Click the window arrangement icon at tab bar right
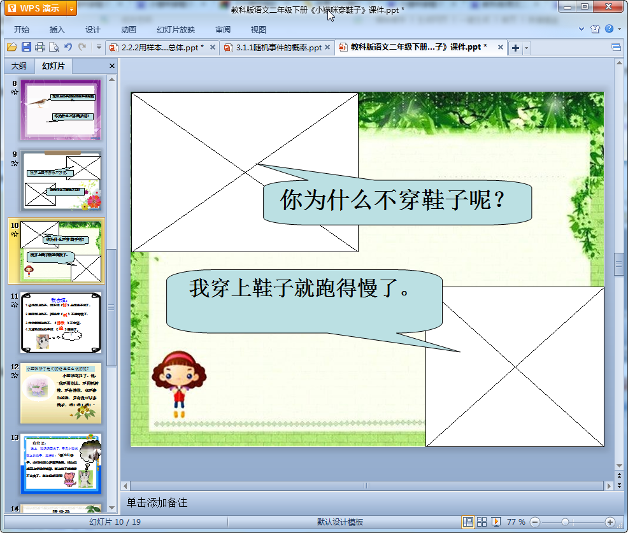The width and height of the screenshot is (628, 533). tap(616, 48)
